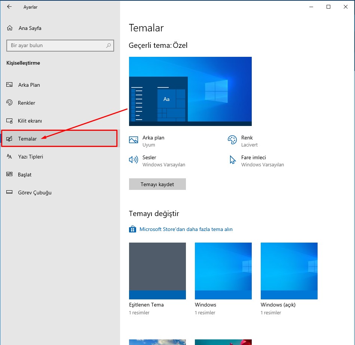This screenshot has width=355, height=345.
Task: Select the Windows (açık) theme thumbnail
Action: 289,271
